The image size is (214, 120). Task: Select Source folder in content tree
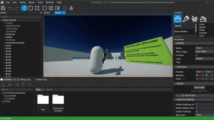coord(11,99)
